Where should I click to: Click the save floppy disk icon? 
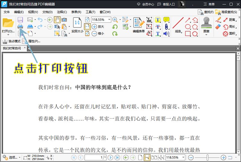pyautogui.click(x=20, y=20)
